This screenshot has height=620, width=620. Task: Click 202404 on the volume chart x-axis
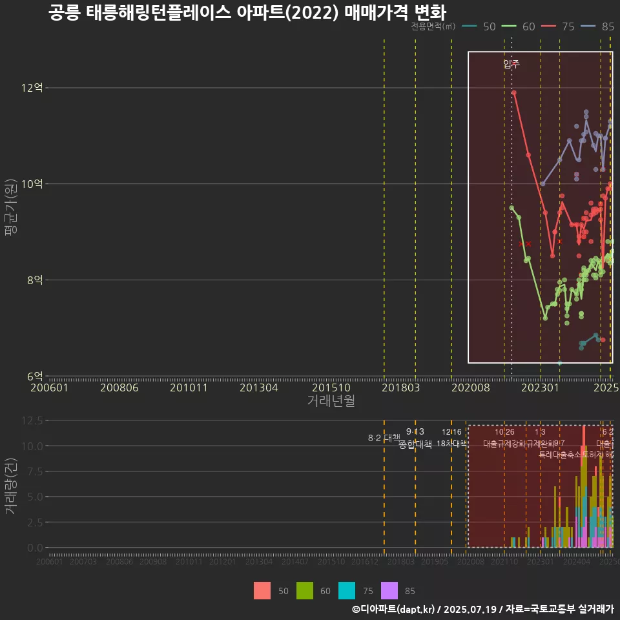tap(577, 561)
